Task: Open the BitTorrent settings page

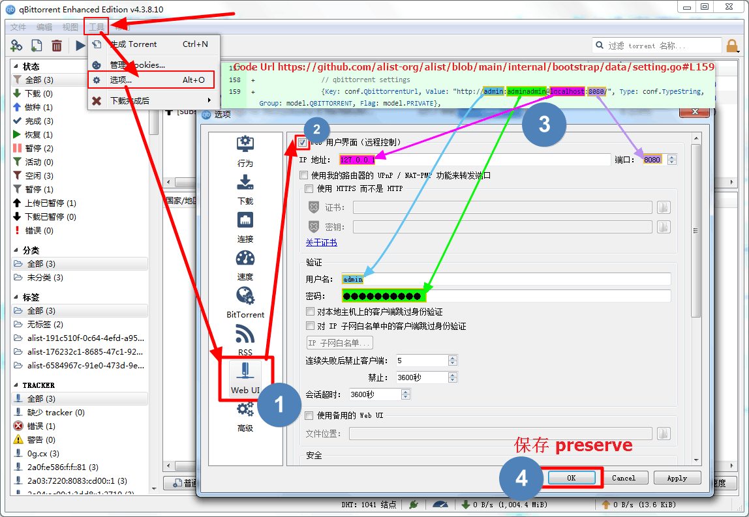Action: point(245,303)
